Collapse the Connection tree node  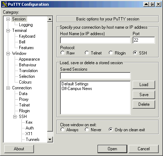point(8,88)
